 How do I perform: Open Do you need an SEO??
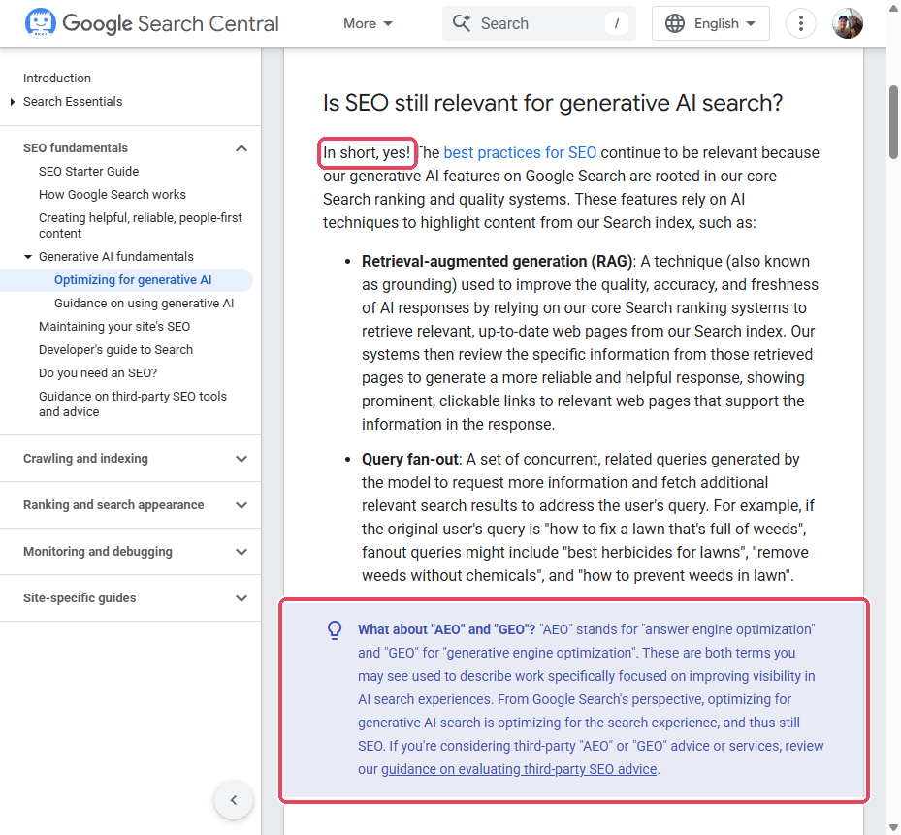tap(98, 373)
